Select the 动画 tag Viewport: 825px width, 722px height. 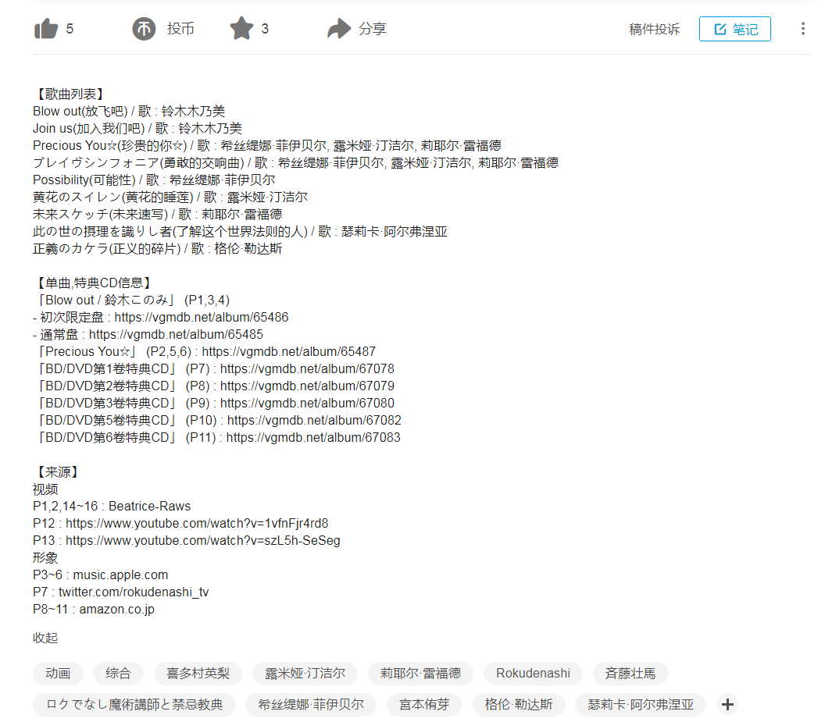pyautogui.click(x=58, y=673)
